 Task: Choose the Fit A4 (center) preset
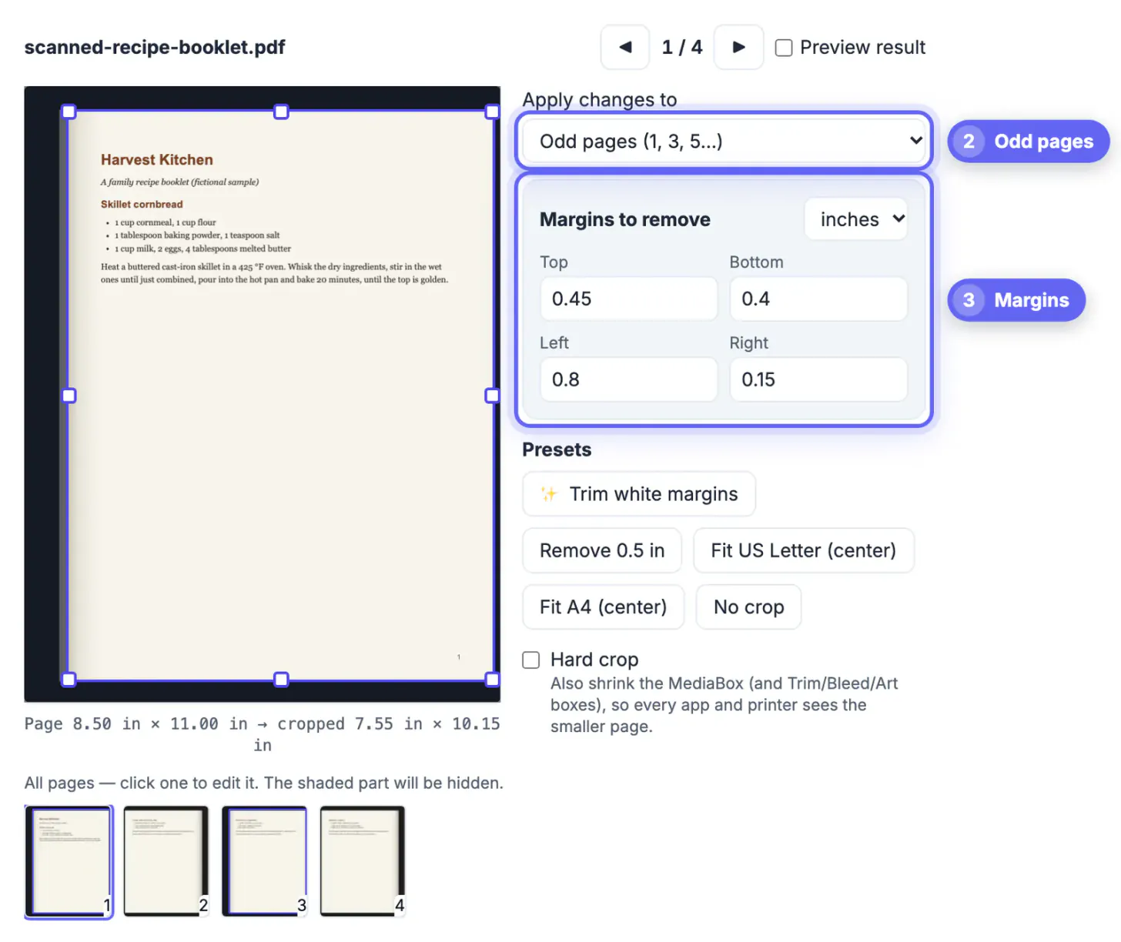pos(604,607)
